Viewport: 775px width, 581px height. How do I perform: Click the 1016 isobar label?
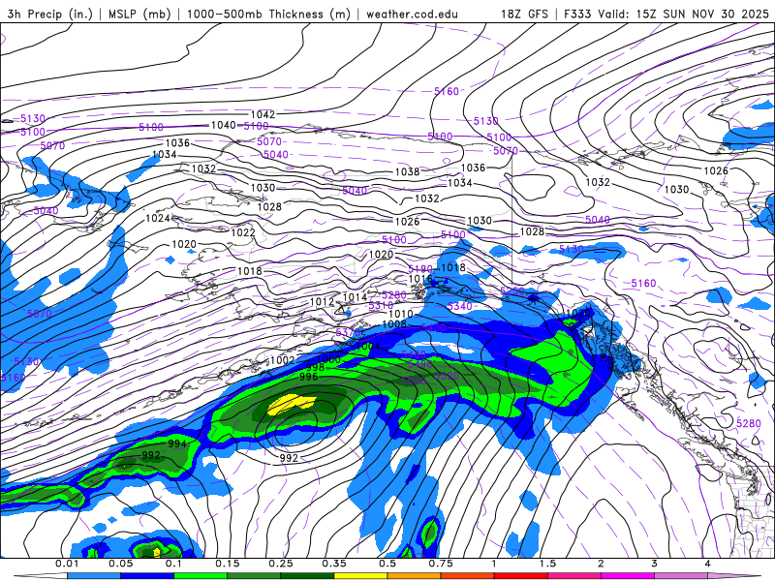[x=420, y=279]
